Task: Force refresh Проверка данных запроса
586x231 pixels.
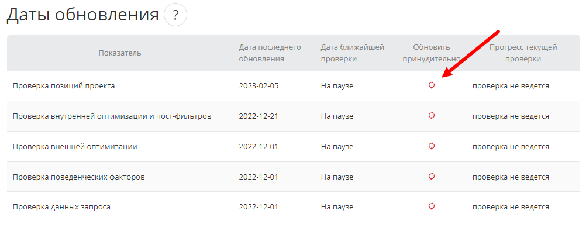Action: [x=432, y=206]
